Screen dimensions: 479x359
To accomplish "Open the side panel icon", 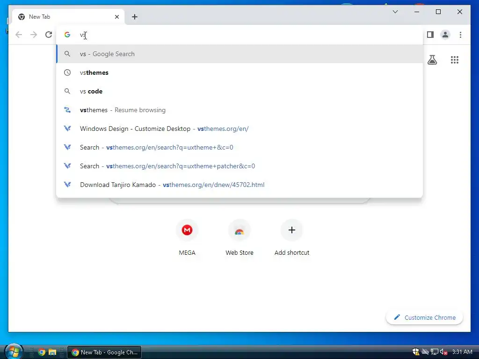I will [x=430, y=35].
